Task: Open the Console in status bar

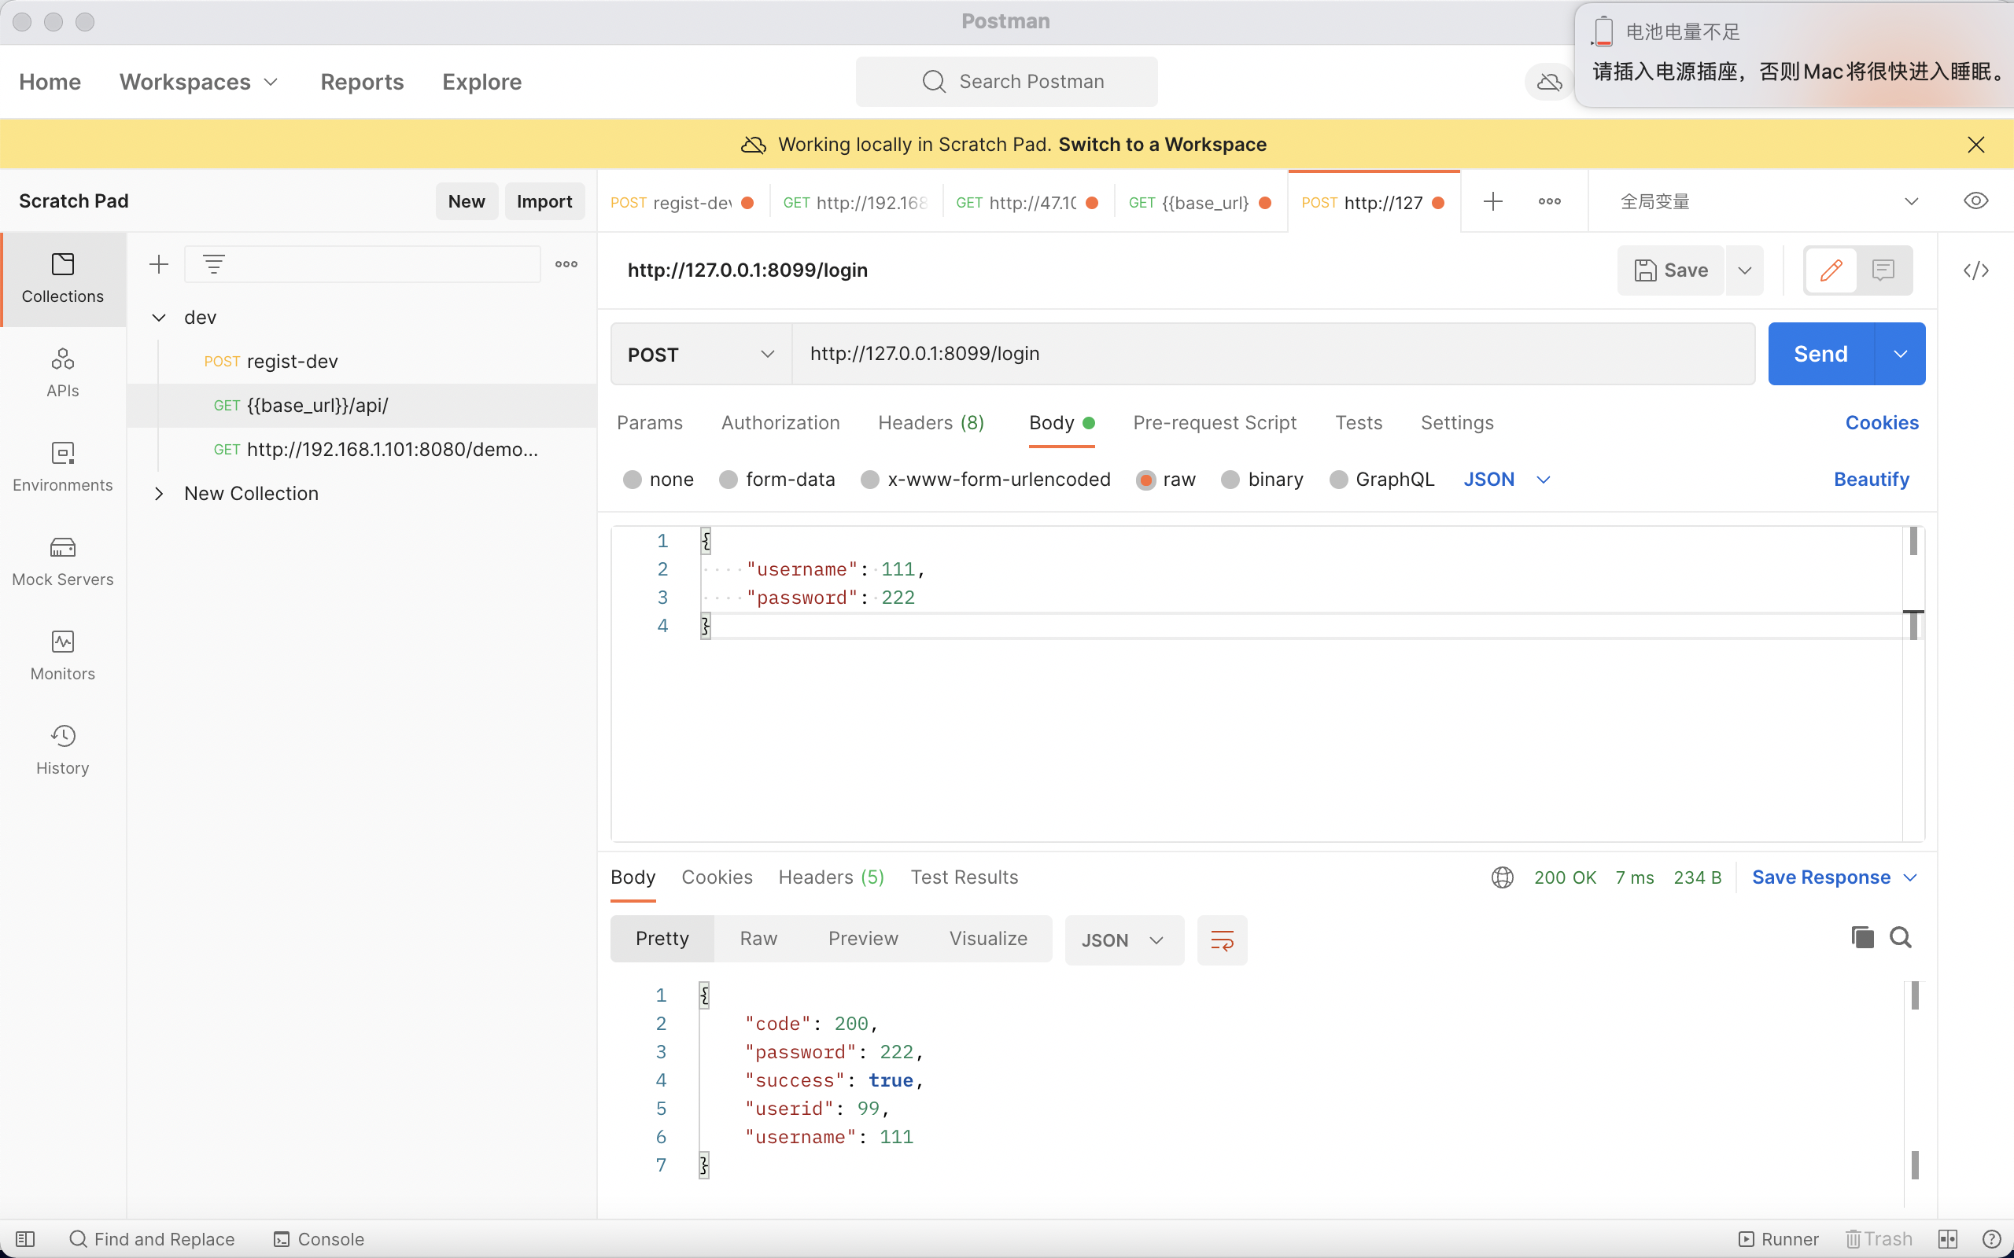Action: [x=319, y=1239]
